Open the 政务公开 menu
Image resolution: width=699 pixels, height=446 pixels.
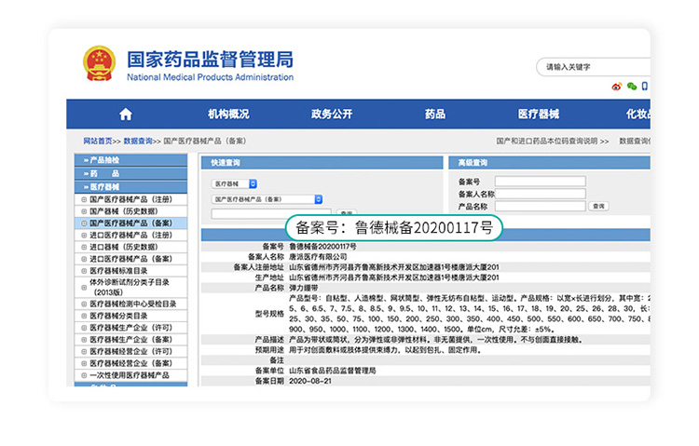coord(332,115)
